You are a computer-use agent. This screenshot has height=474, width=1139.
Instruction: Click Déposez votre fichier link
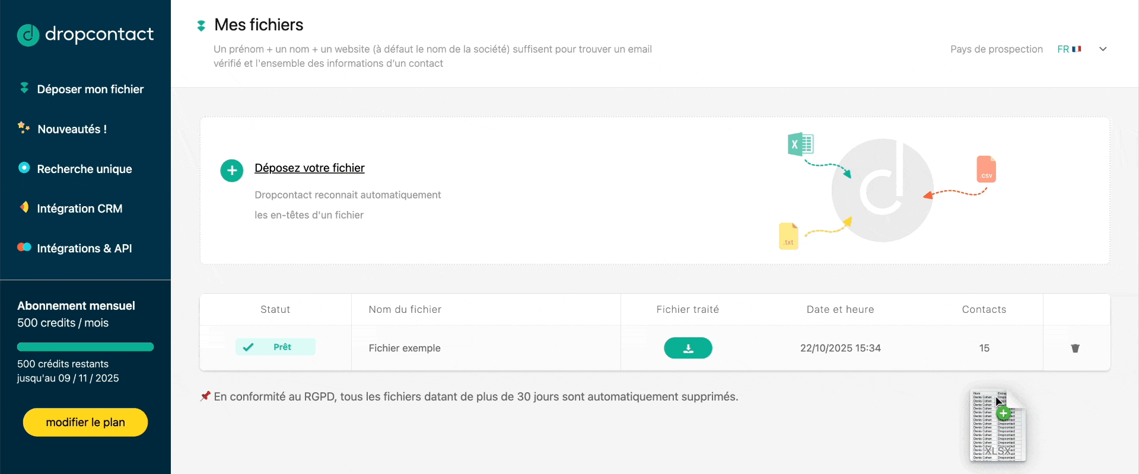pyautogui.click(x=310, y=168)
